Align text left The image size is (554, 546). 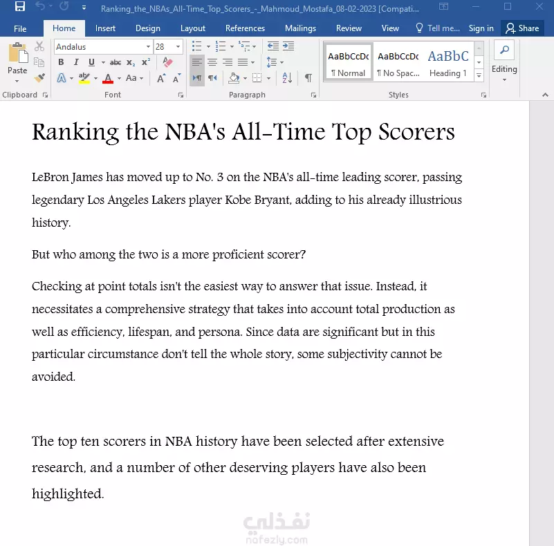tap(197, 62)
